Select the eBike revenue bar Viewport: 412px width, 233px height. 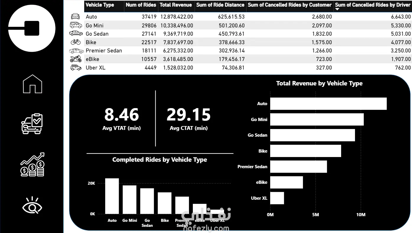point(286,182)
